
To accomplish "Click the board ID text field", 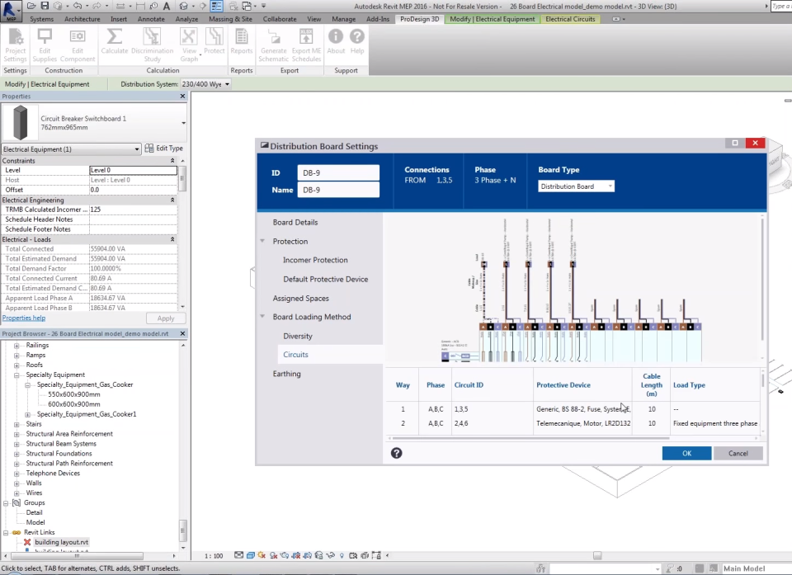I will [337, 172].
